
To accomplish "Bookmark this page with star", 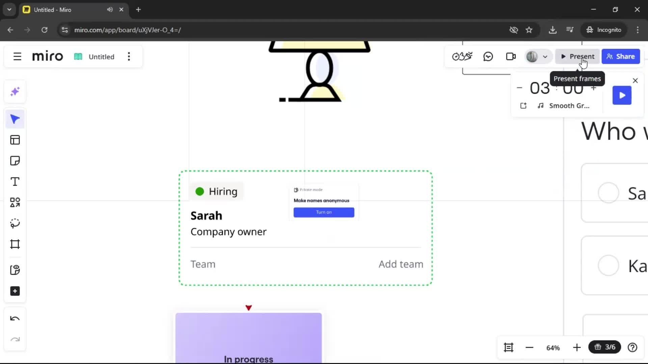I will pyautogui.click(x=529, y=30).
